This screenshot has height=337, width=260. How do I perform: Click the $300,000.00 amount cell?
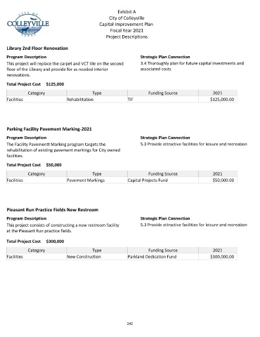pyautogui.click(x=218, y=257)
